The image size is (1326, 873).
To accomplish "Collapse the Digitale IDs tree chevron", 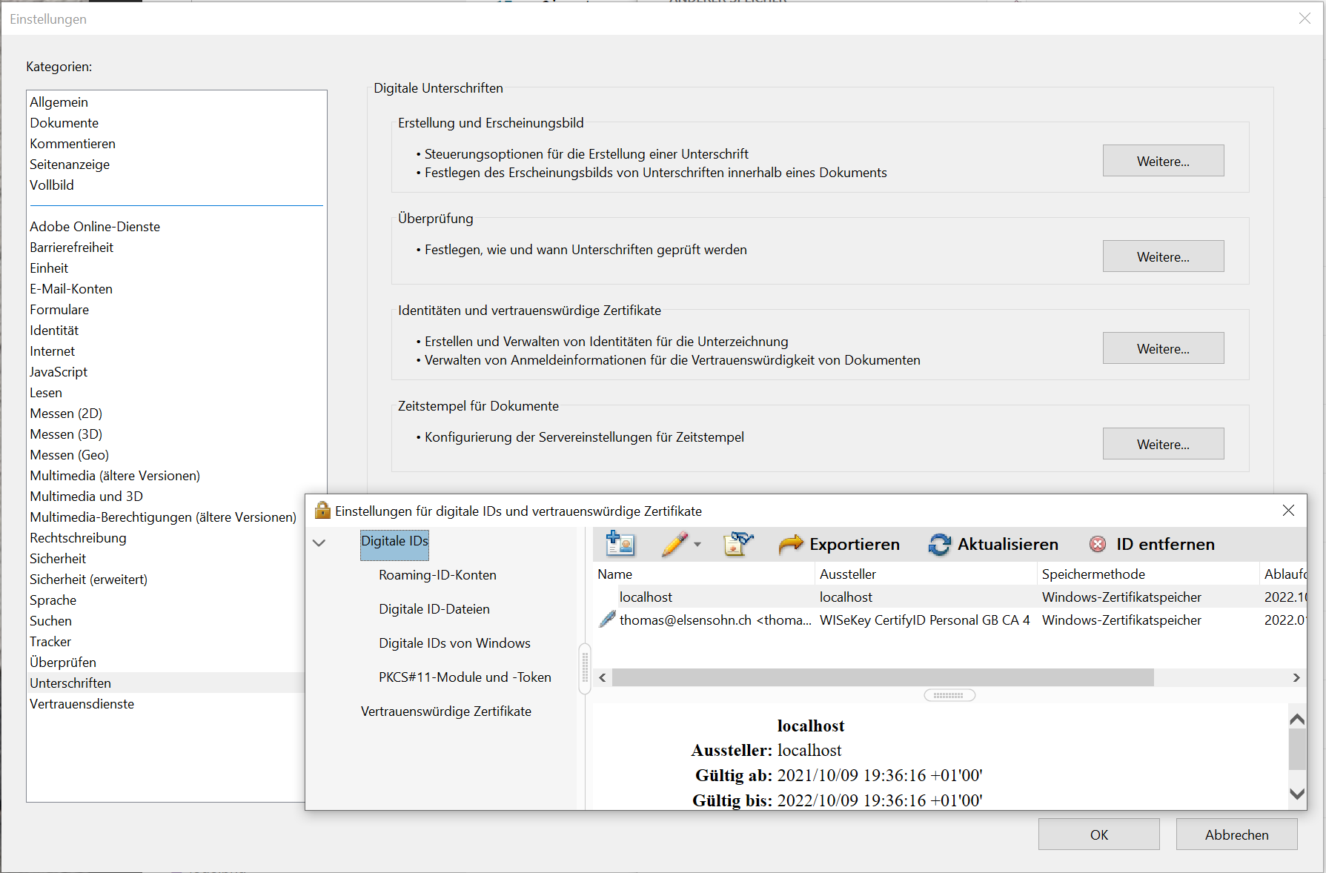I will 319,542.
